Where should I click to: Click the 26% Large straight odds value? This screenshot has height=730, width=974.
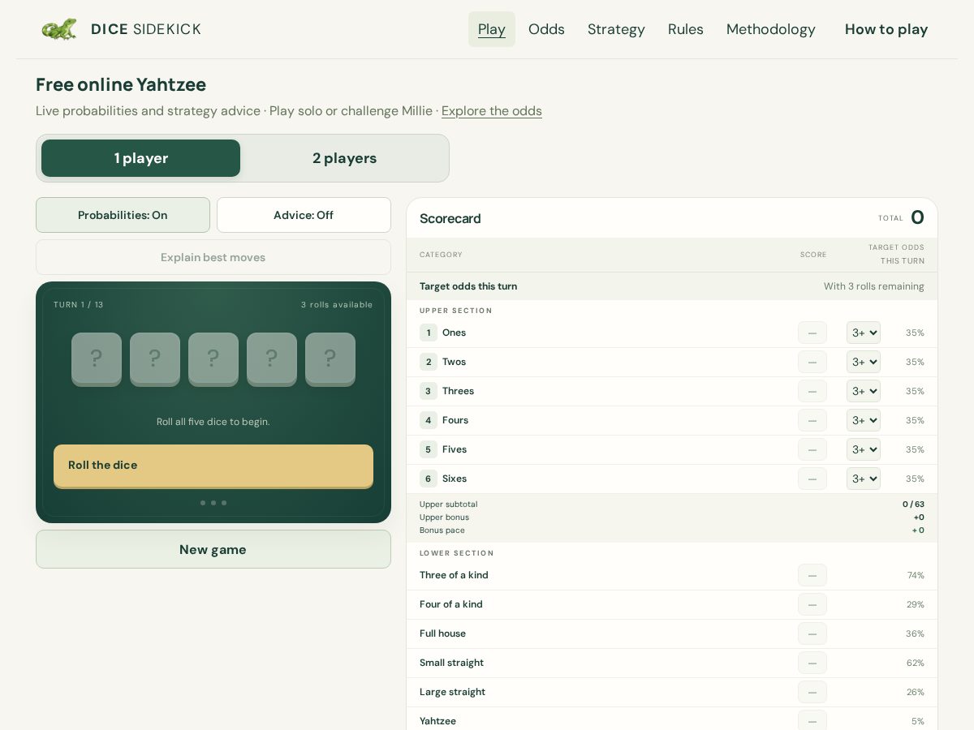coord(916,692)
